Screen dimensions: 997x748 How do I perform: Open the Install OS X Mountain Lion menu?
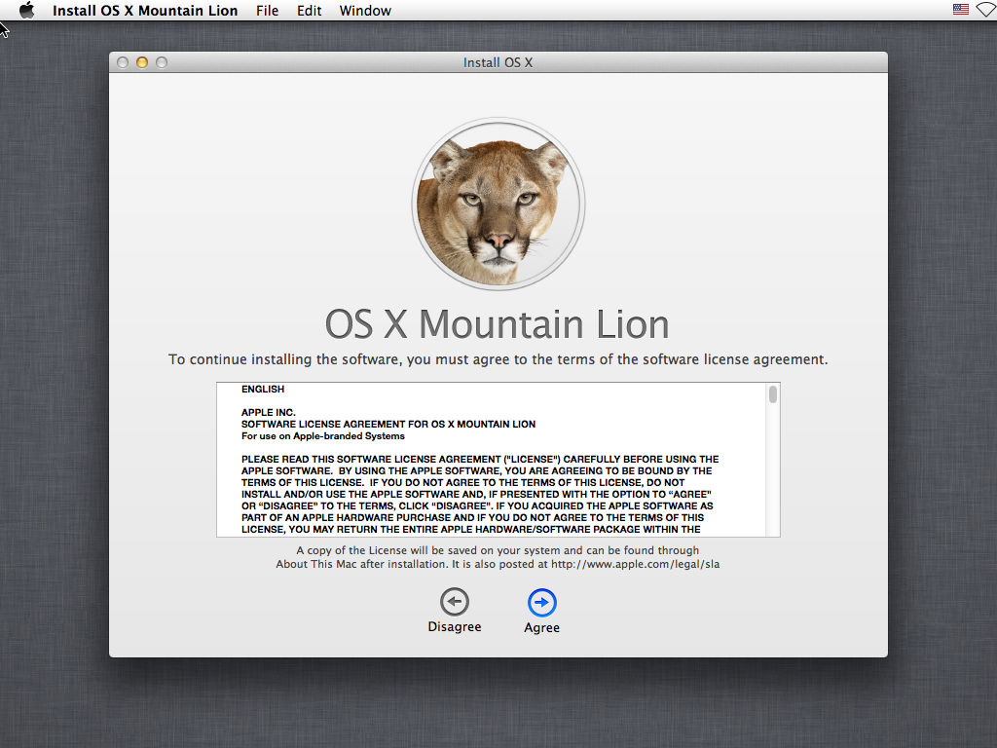(145, 11)
